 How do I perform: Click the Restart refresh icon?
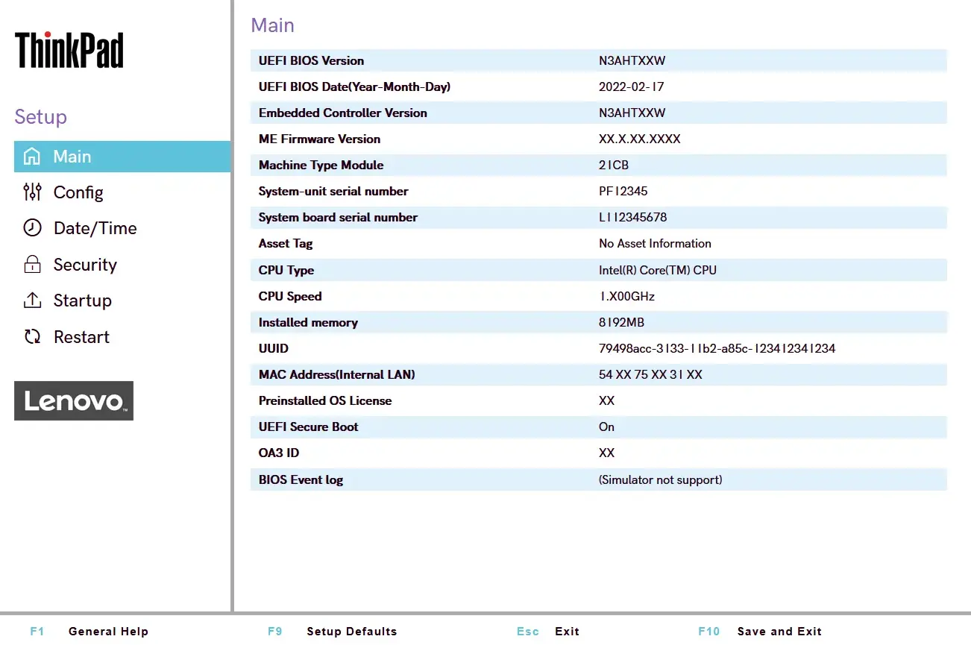pyautogui.click(x=33, y=336)
